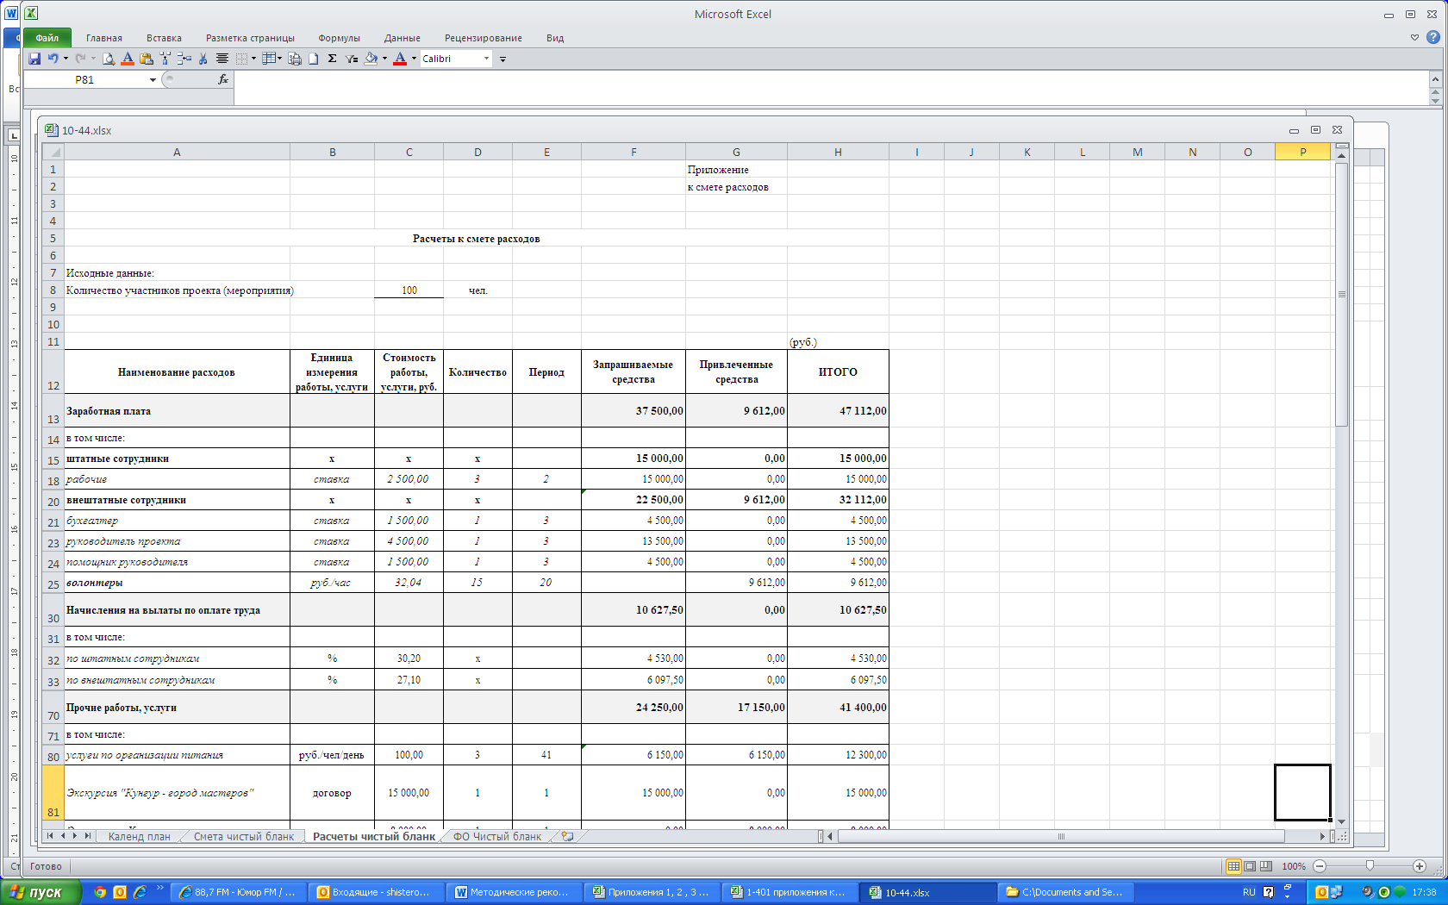Switch to Page Break Preview view

point(1265,866)
